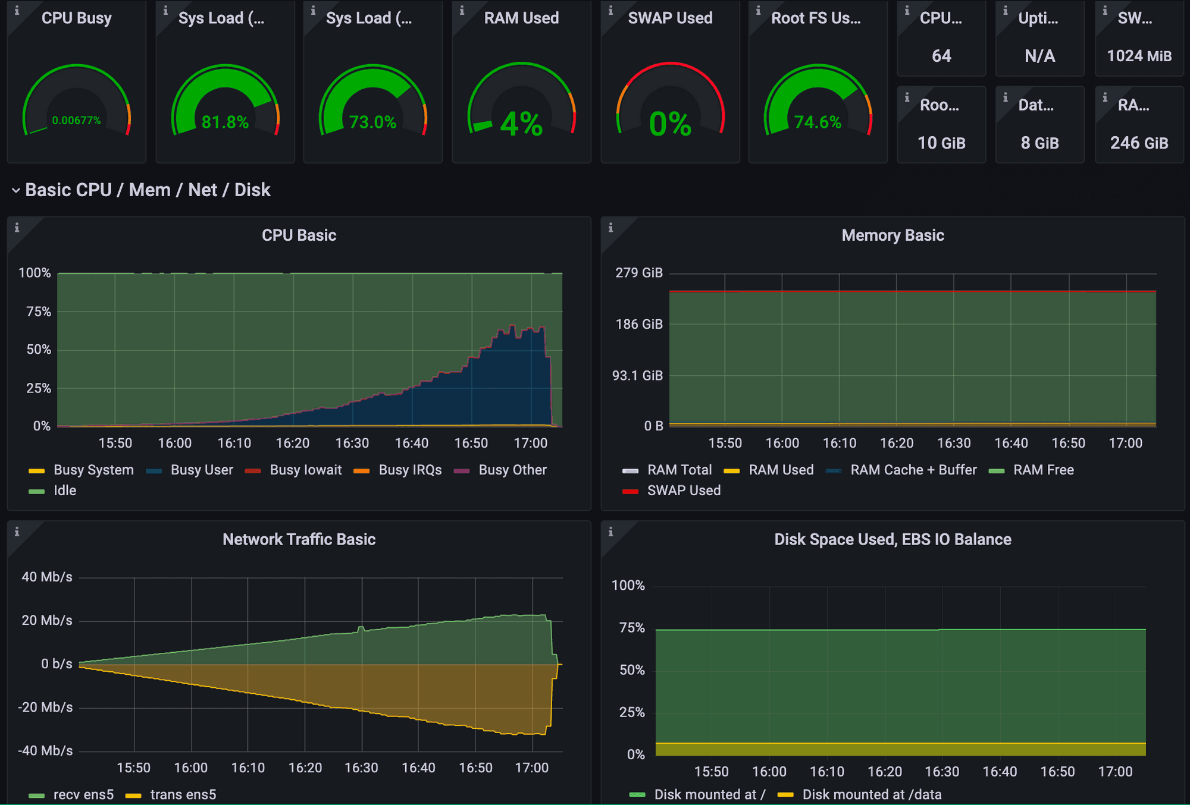
Task: Open Memory Basic panel title menu
Action: pyautogui.click(x=892, y=235)
